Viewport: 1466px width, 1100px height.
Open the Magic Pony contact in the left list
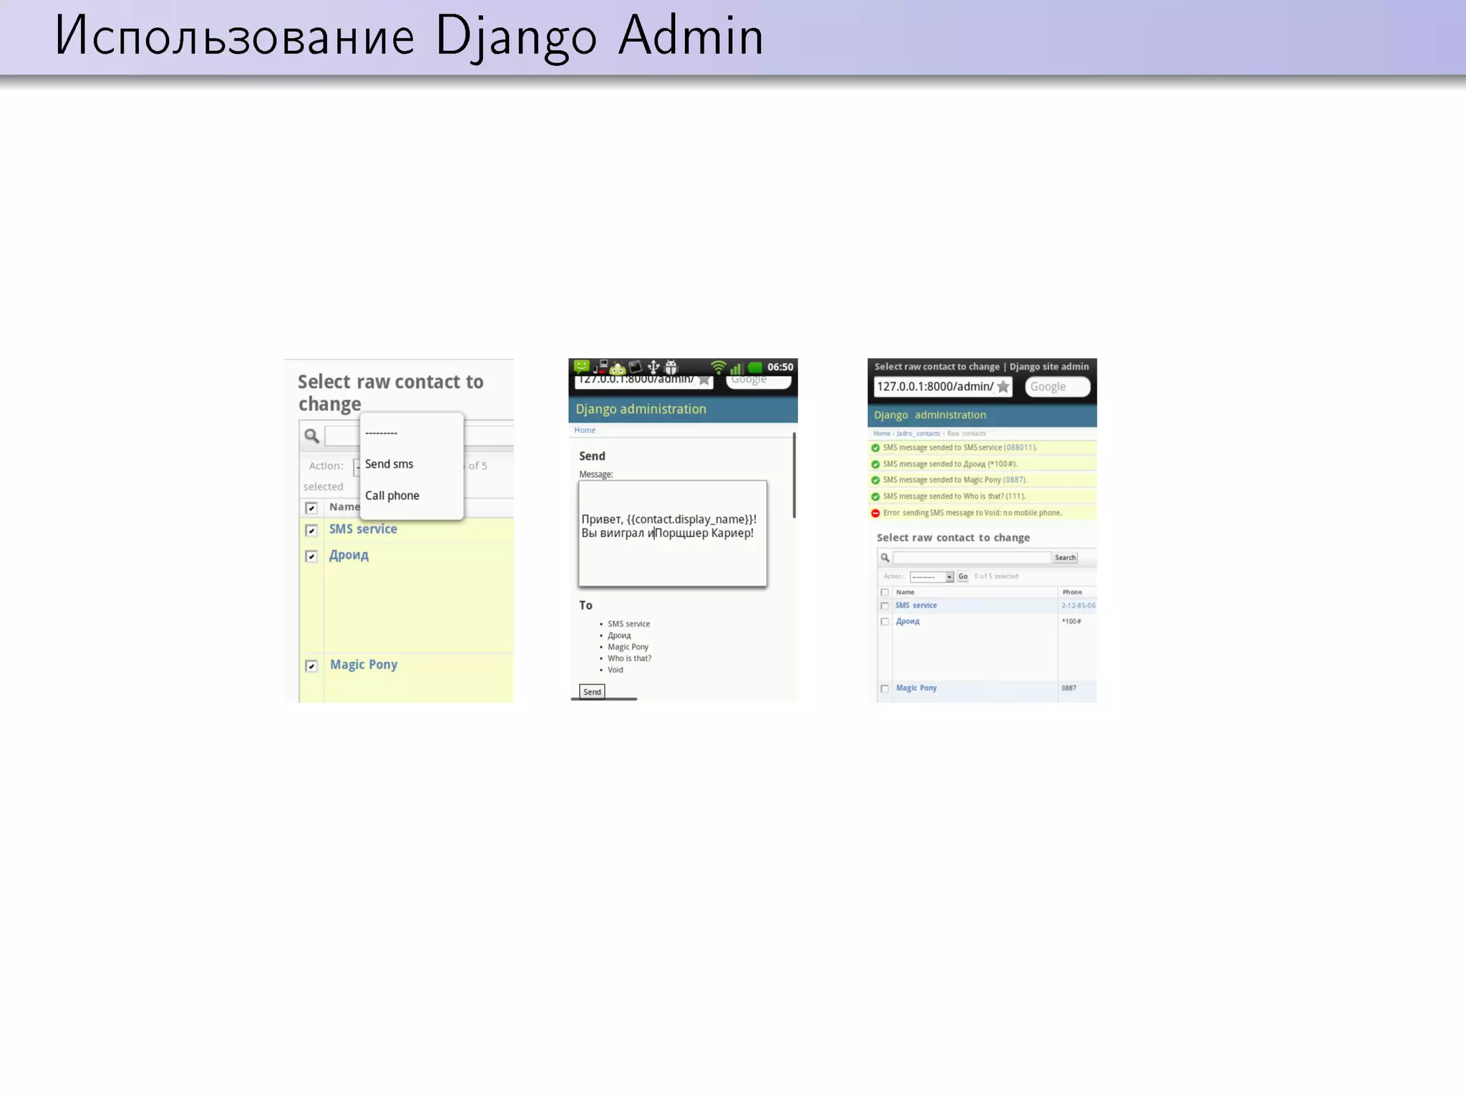pos(364,665)
